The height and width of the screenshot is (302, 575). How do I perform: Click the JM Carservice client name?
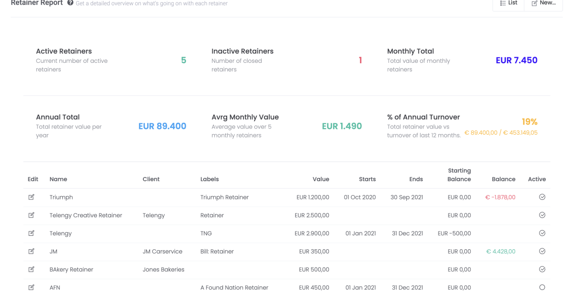pyautogui.click(x=162, y=251)
